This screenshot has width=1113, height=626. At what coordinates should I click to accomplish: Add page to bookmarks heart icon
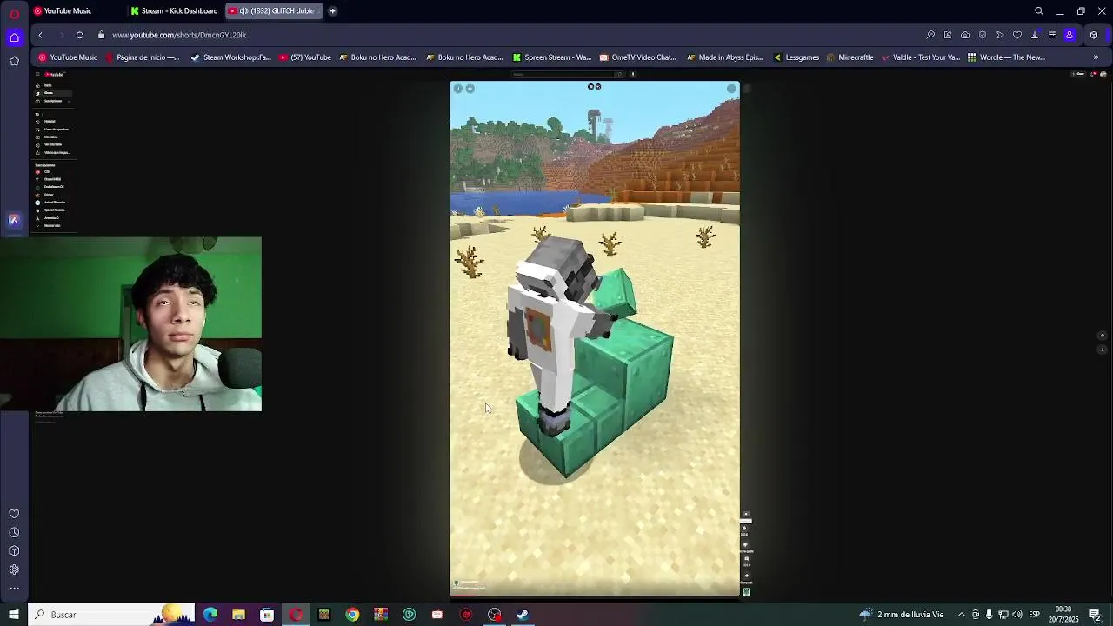1017,35
